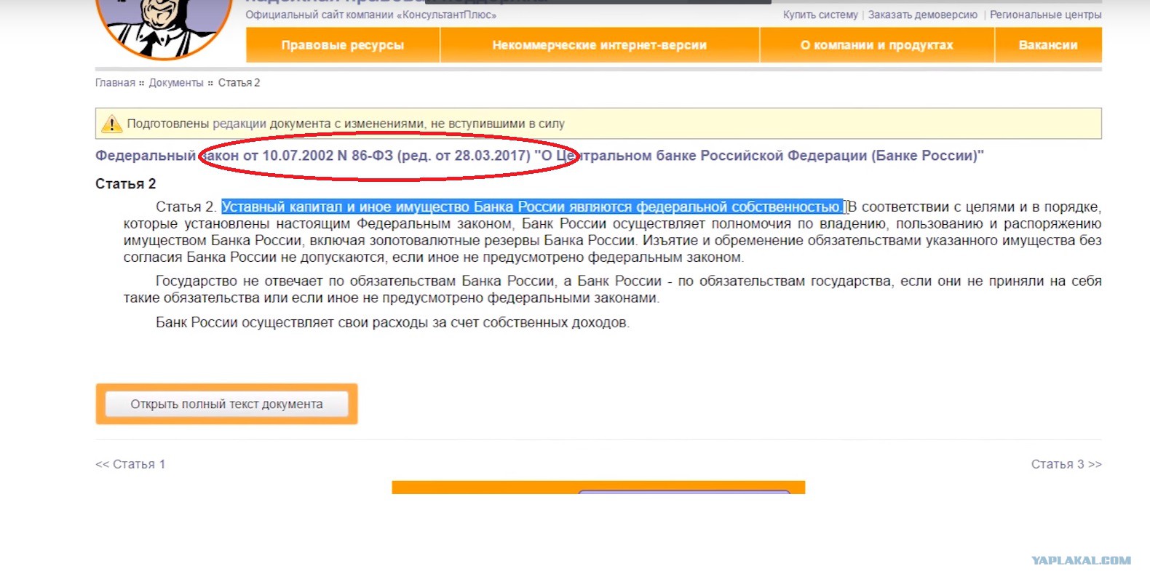
Task: Navigate to previous article << Статья 1
Action: pos(130,464)
